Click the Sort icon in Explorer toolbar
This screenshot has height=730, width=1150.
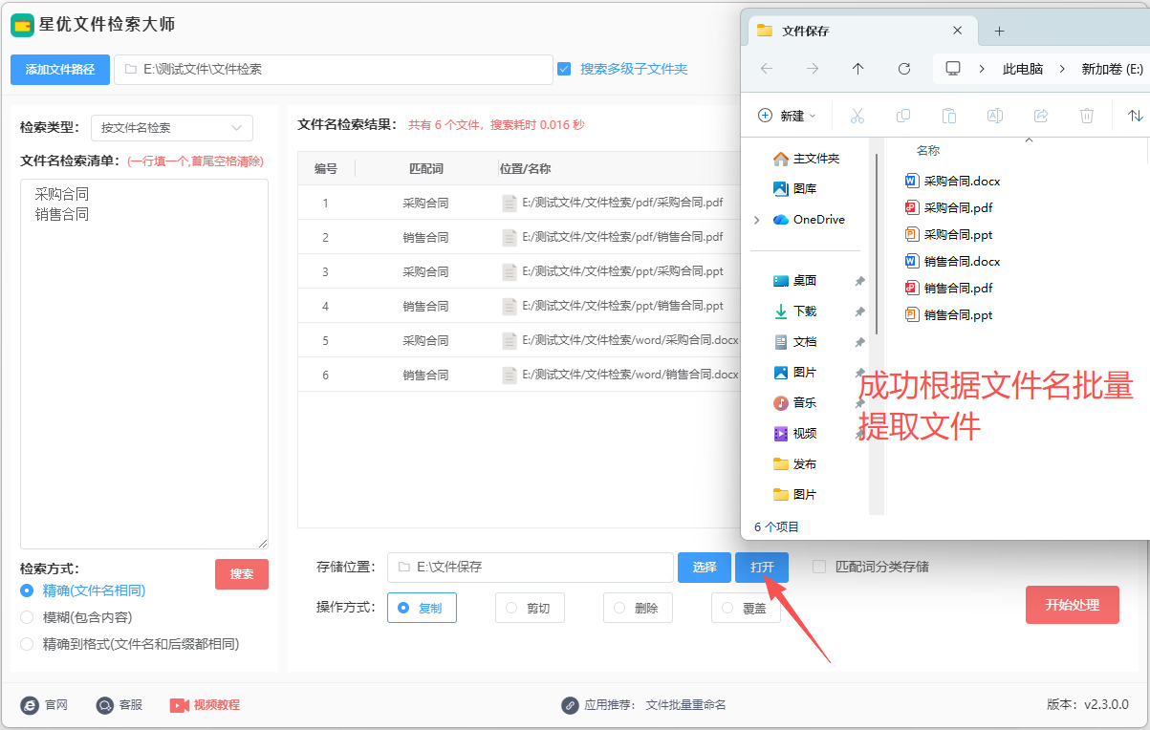[x=1135, y=116]
